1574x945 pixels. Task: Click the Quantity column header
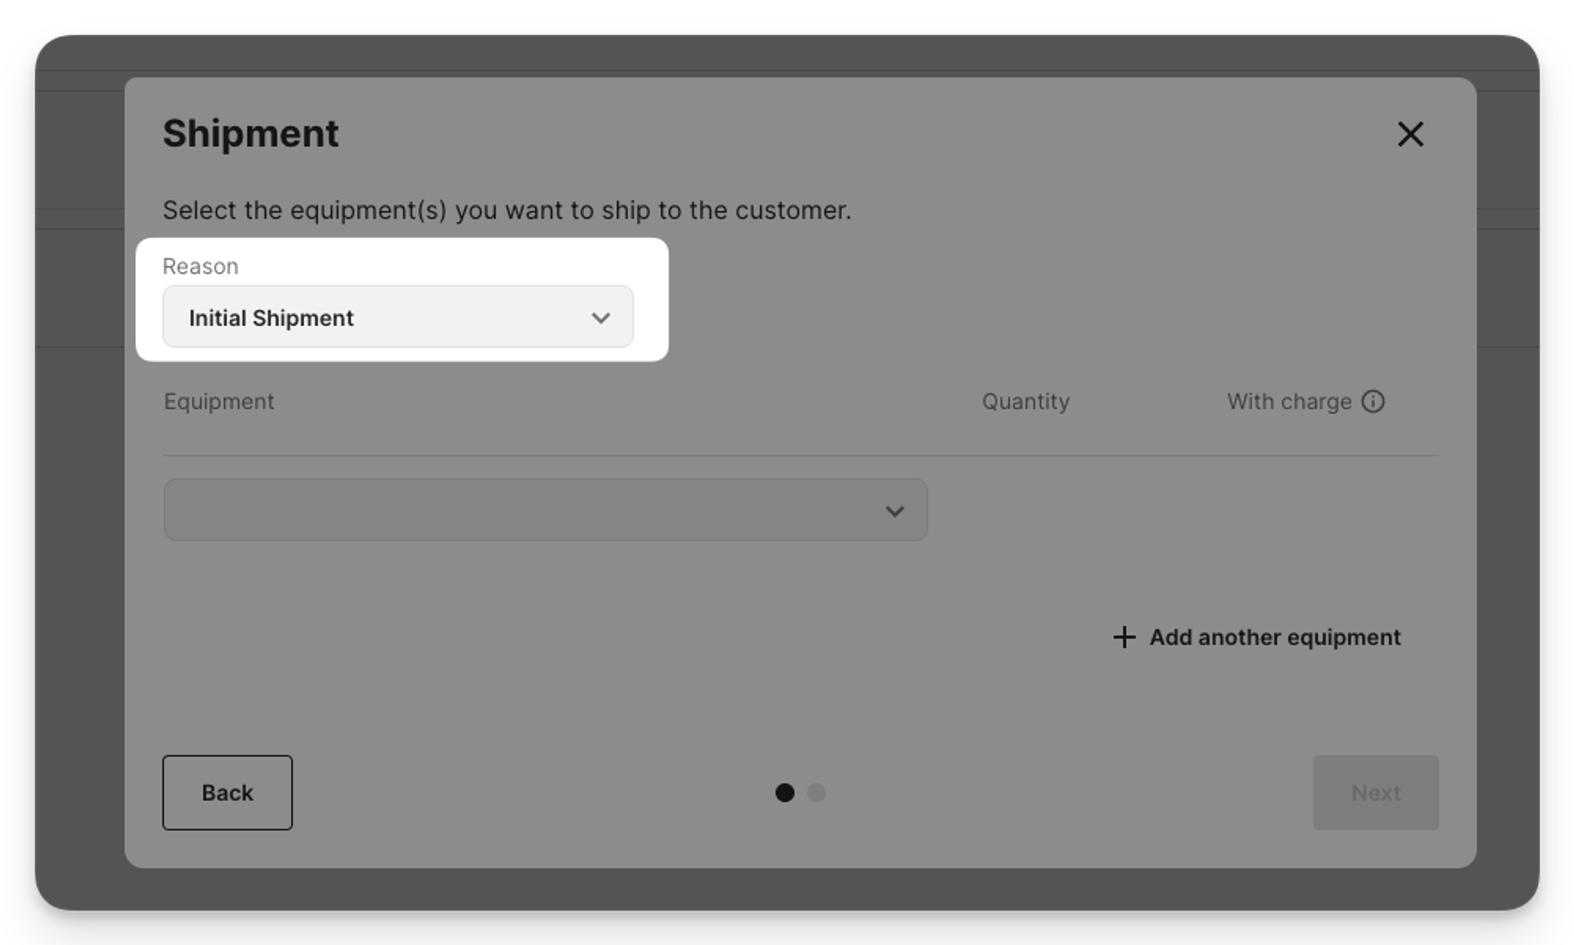(1025, 401)
